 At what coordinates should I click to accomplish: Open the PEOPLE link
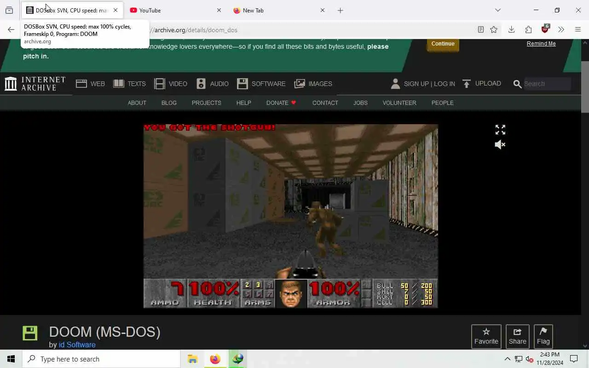[442, 103]
